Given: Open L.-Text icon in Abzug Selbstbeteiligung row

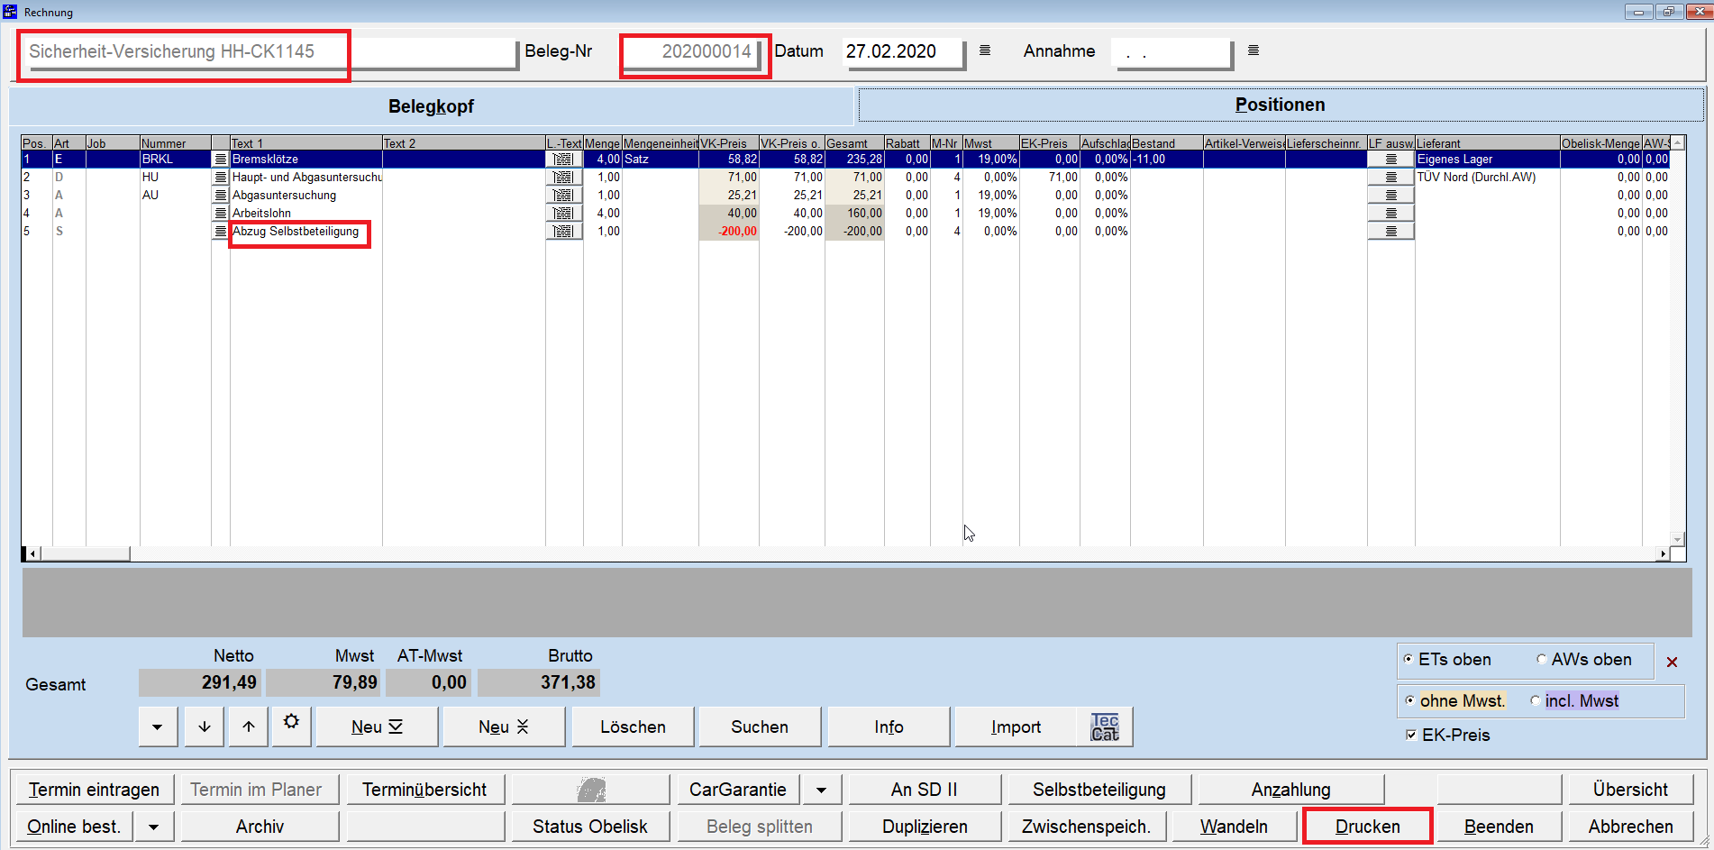Looking at the screenshot, I should pyautogui.click(x=564, y=232).
